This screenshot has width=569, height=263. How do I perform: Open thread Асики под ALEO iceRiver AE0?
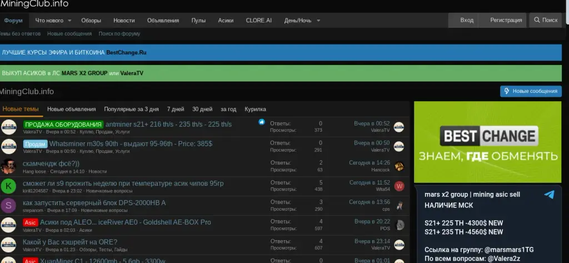126,222
